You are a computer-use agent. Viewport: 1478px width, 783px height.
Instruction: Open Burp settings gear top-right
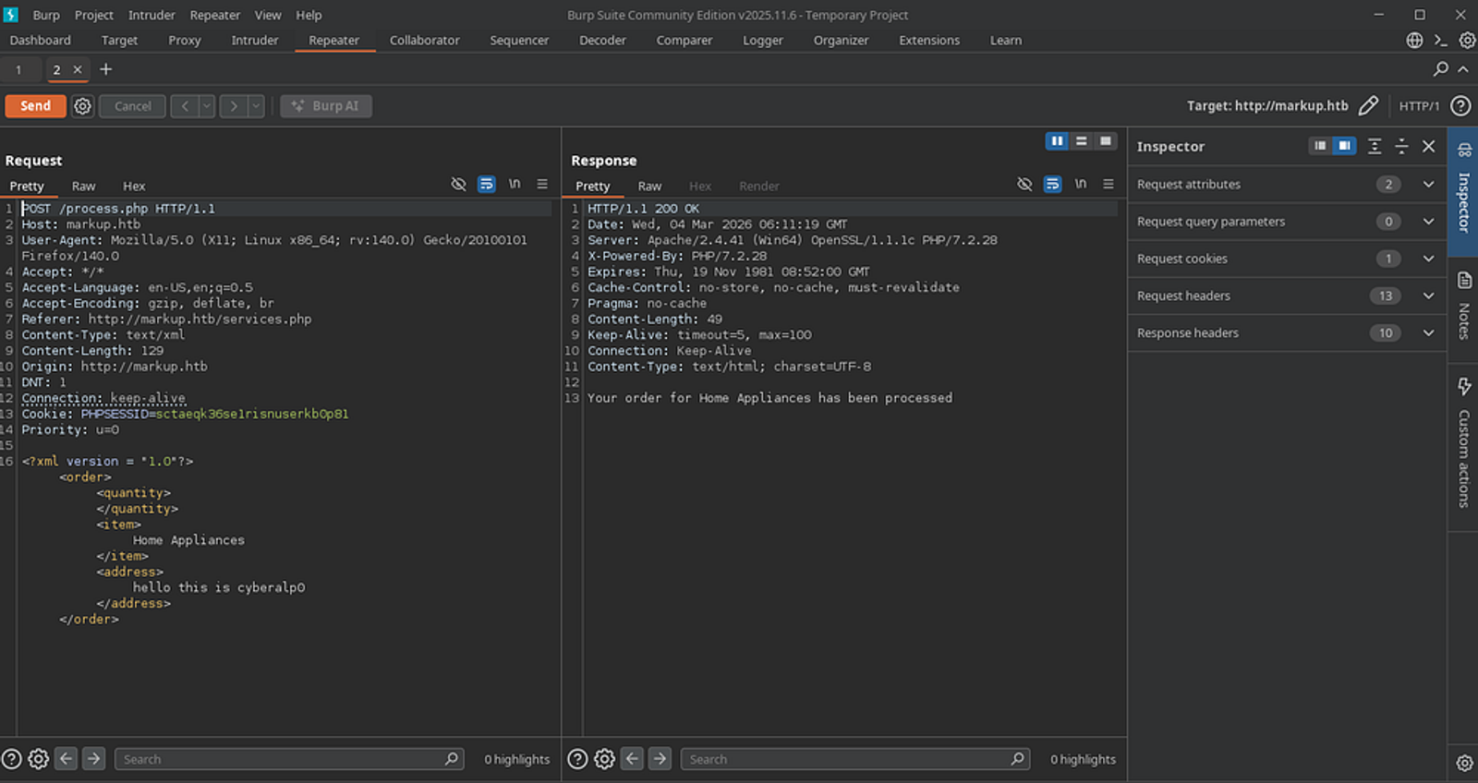pyautogui.click(x=1467, y=40)
